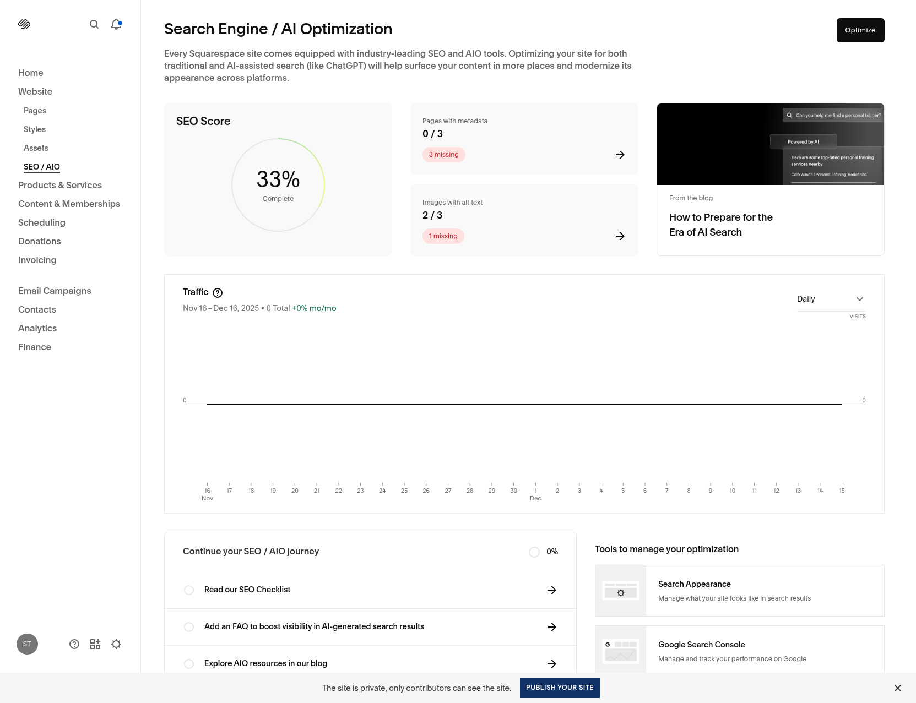
Task: Open the Squarespace logo menu
Action: (25, 24)
